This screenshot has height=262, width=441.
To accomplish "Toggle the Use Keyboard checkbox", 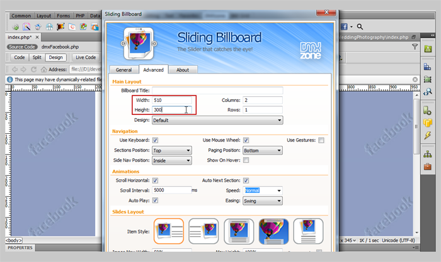I will [155, 140].
